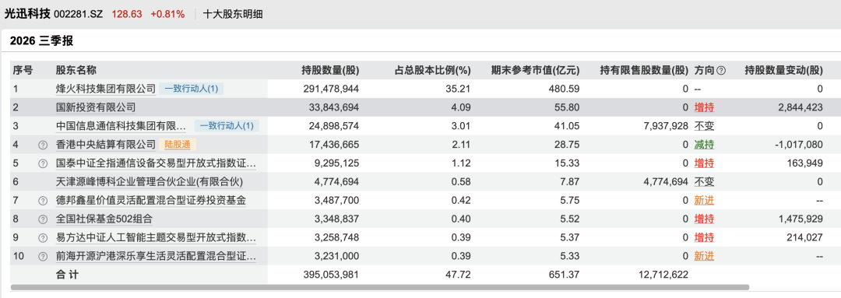Click help icon beside 德邦鑫星价值 fund
This screenshot has height=298, width=841.
43,201
